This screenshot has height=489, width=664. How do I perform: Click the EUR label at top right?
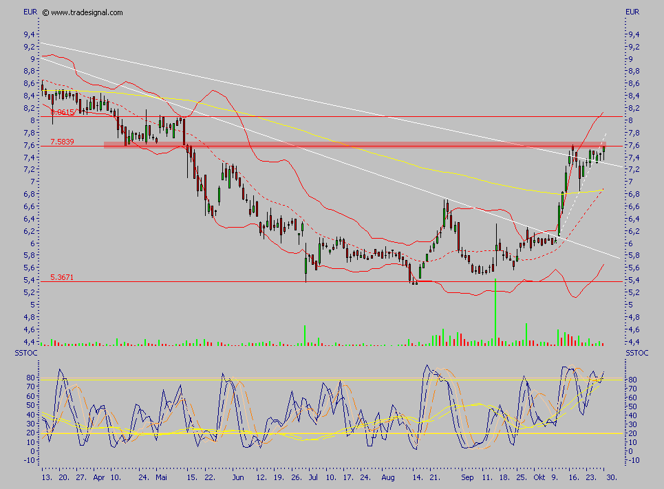click(632, 12)
